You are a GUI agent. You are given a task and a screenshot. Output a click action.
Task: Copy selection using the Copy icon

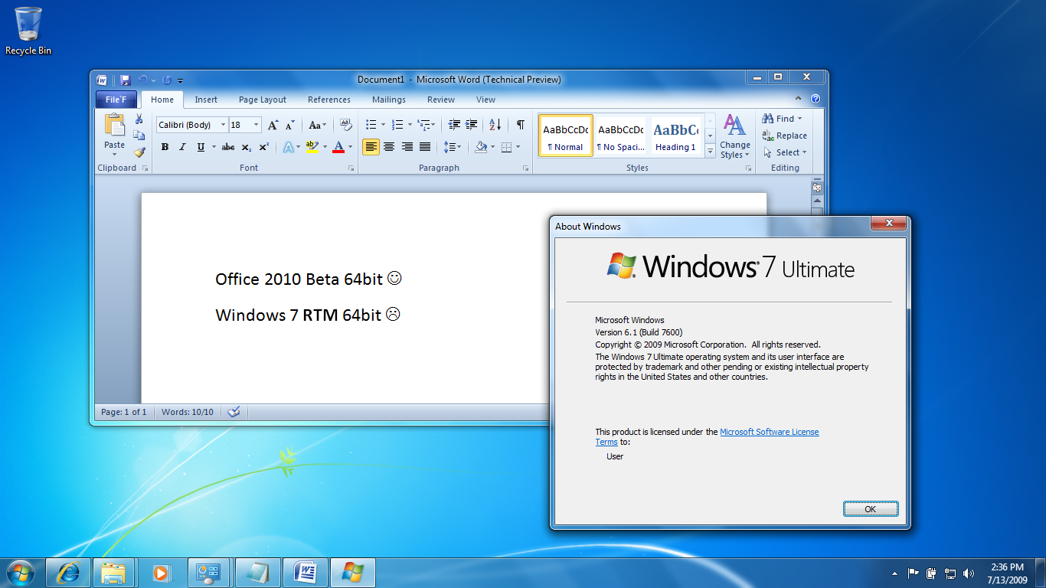[x=139, y=136]
